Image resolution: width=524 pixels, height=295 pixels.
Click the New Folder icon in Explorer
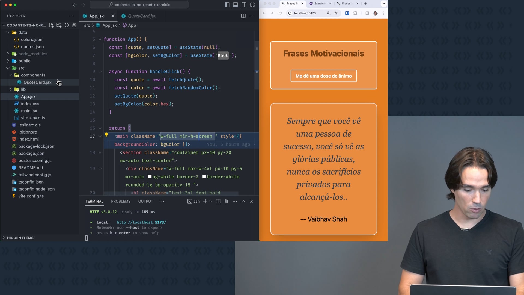[59, 25]
